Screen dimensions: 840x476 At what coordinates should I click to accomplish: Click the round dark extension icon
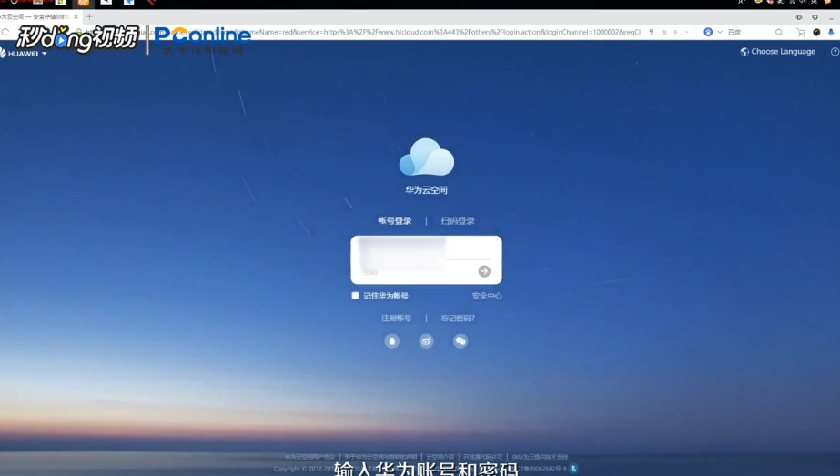tap(816, 32)
